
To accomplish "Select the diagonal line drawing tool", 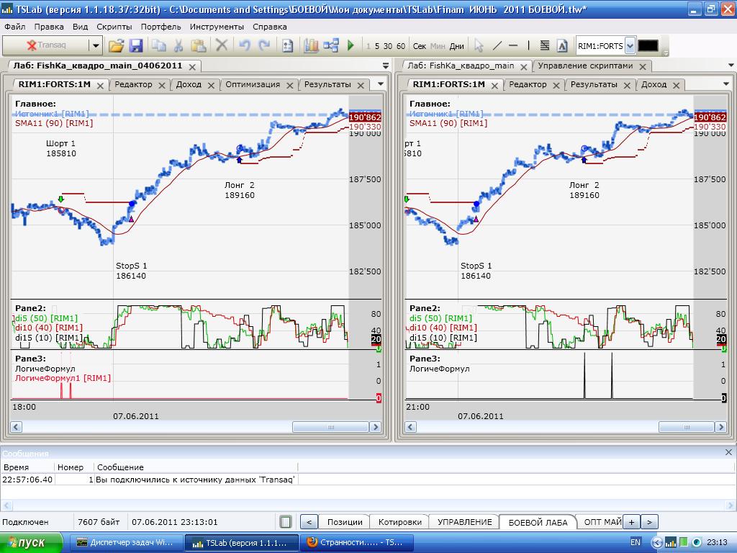I will point(497,45).
